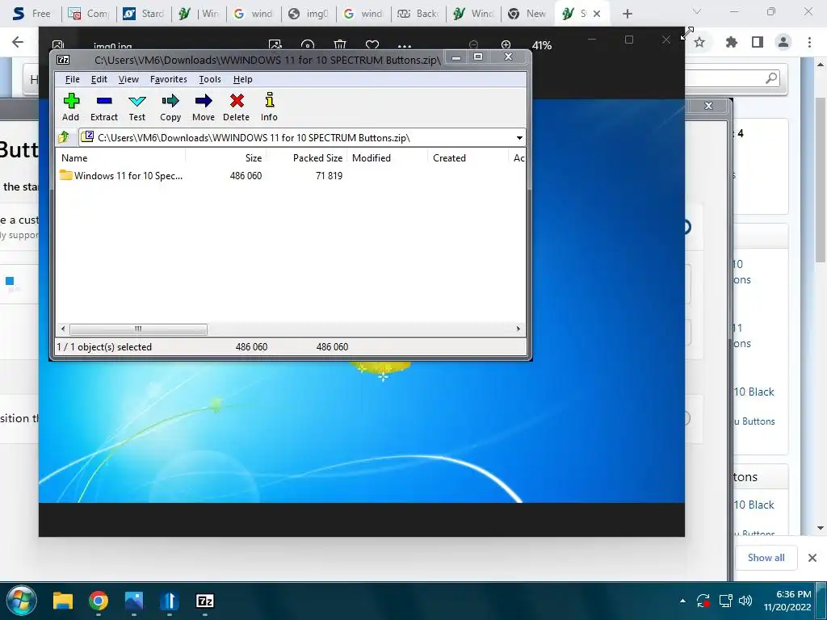
Task: Click '1 / 1 object(s) selected' status text
Action: click(x=104, y=347)
